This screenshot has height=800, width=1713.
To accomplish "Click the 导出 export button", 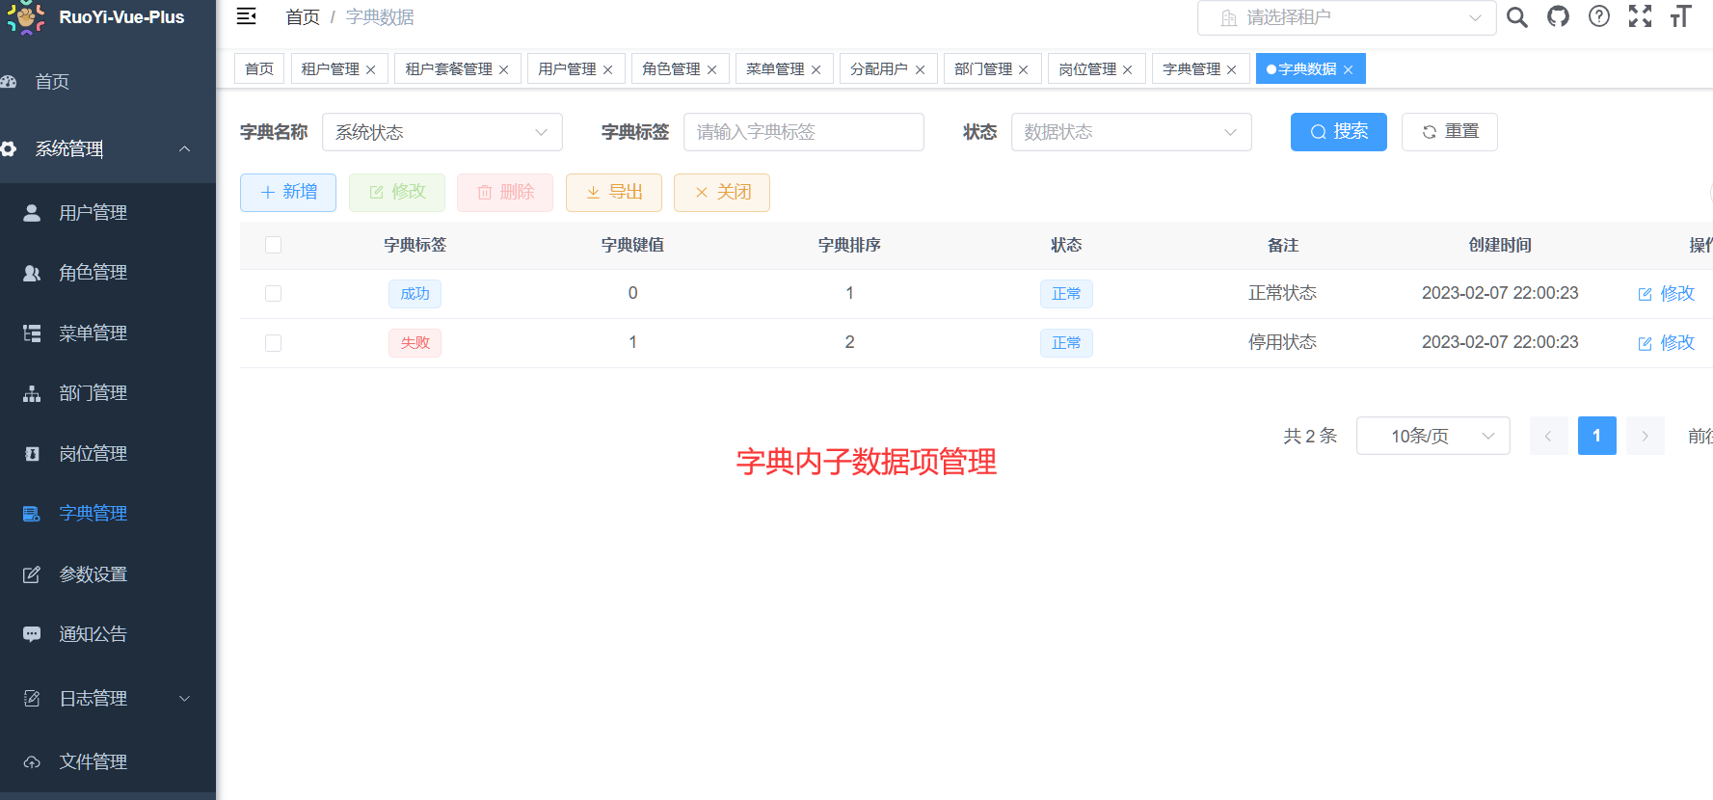I will coord(614,192).
